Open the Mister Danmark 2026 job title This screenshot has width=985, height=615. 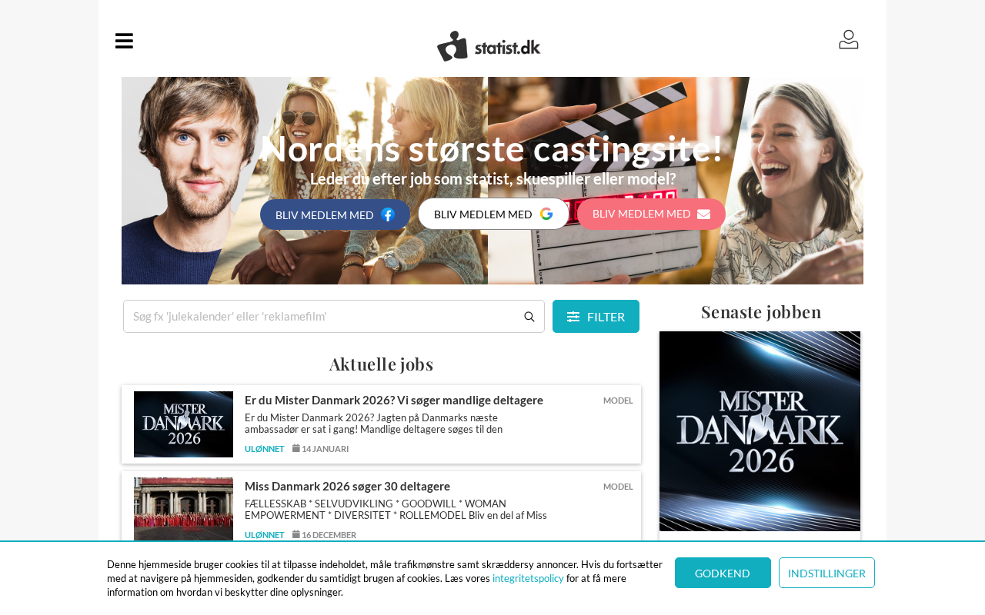click(394, 400)
